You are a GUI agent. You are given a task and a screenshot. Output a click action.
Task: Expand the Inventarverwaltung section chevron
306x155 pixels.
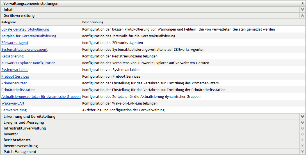(302, 146)
